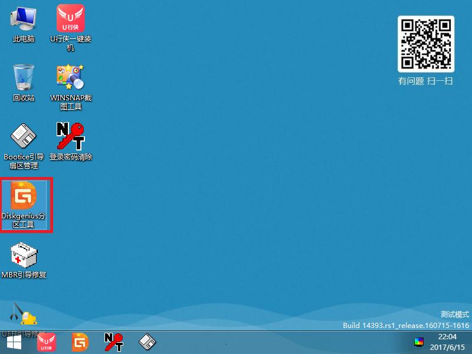
Task: Open the Windows Start menu
Action: tap(14, 343)
